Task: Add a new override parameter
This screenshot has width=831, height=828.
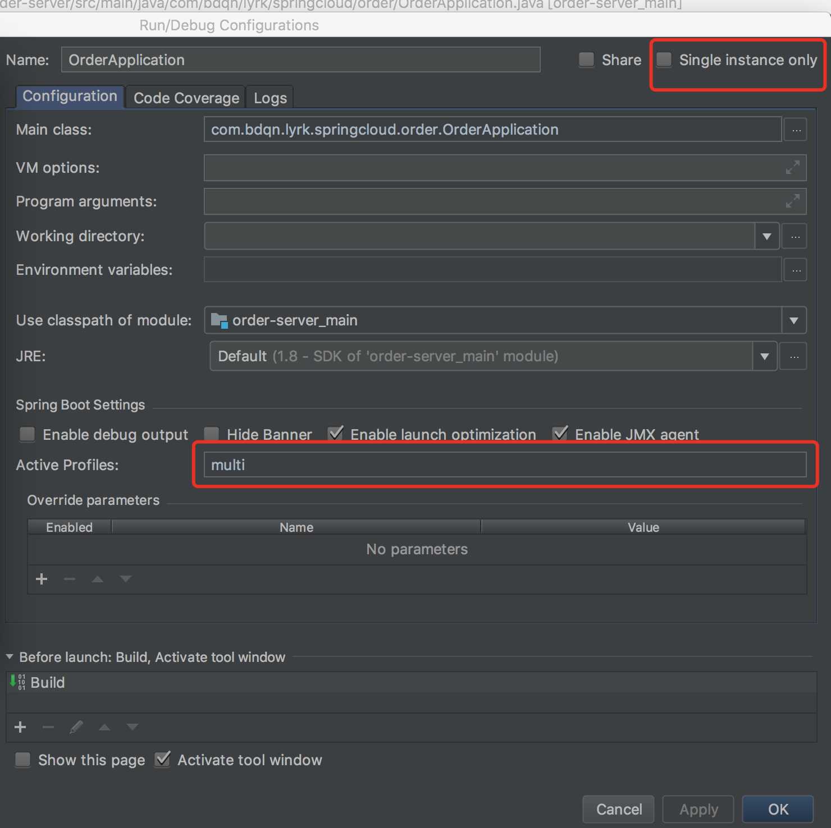Action: [42, 579]
